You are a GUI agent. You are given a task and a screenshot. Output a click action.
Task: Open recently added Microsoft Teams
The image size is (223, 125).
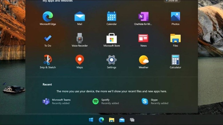[57, 101]
